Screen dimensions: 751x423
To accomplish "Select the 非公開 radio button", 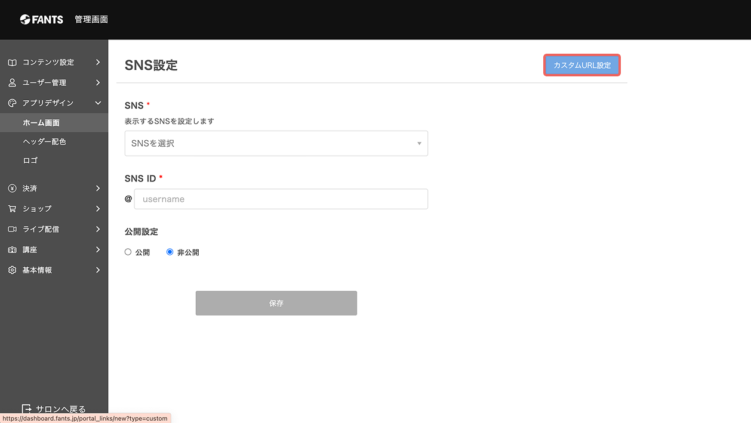I will tap(170, 252).
